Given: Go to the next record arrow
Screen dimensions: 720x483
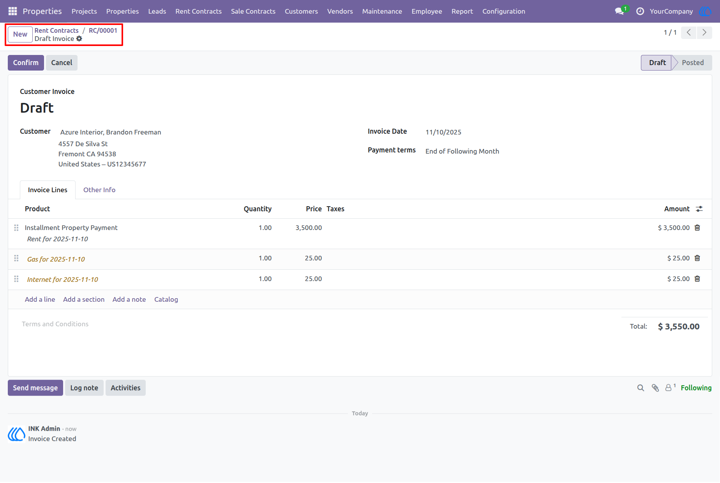Looking at the screenshot, I should (x=704, y=32).
